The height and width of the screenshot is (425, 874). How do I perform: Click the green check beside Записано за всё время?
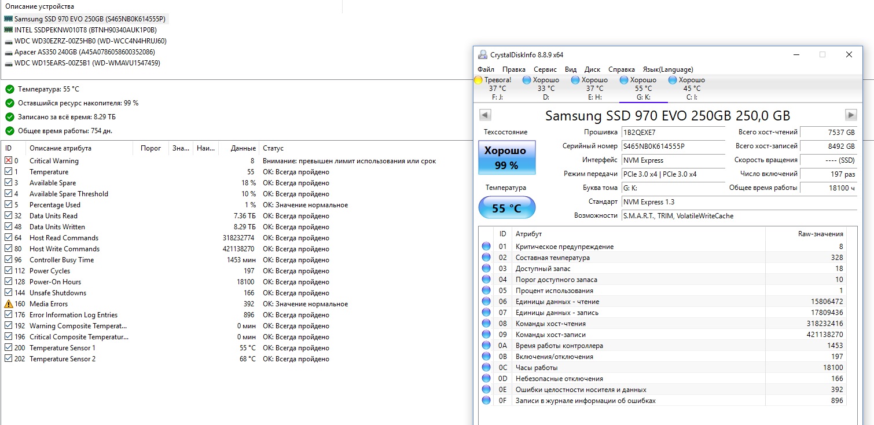pyautogui.click(x=10, y=117)
